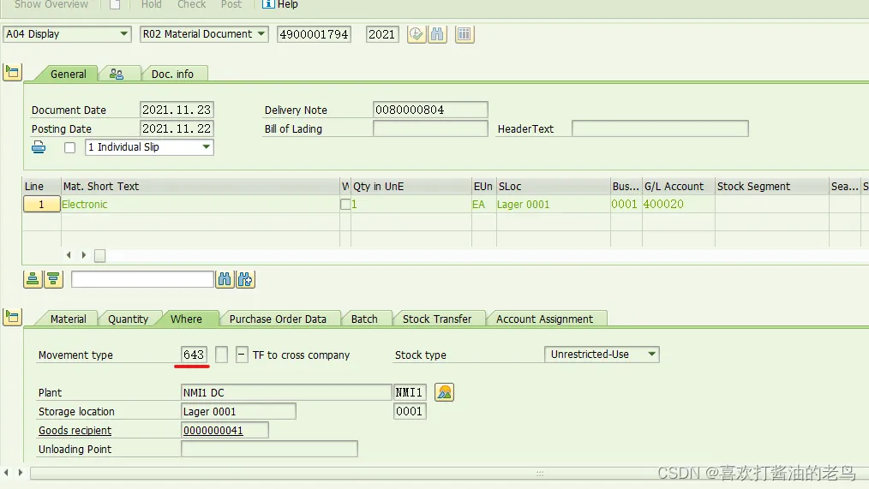869x489 pixels.
Task: Switch to the Doc. info tab
Action: click(173, 75)
